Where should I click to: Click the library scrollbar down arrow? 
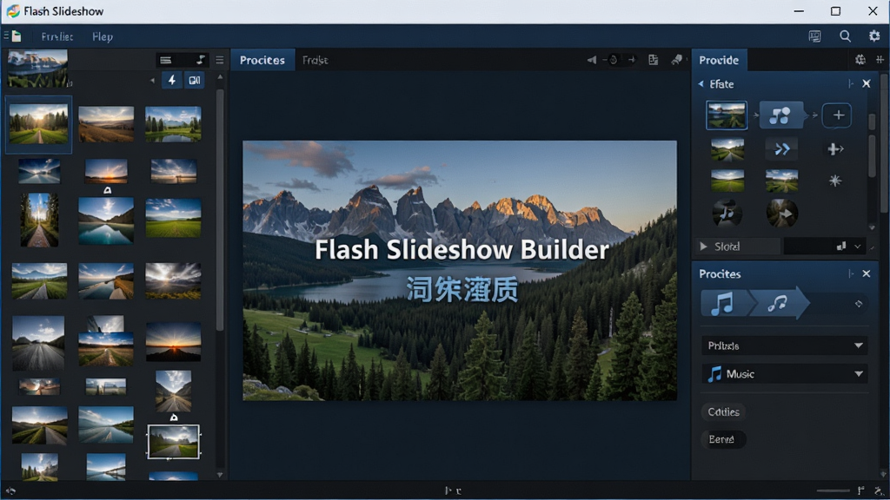click(x=220, y=475)
